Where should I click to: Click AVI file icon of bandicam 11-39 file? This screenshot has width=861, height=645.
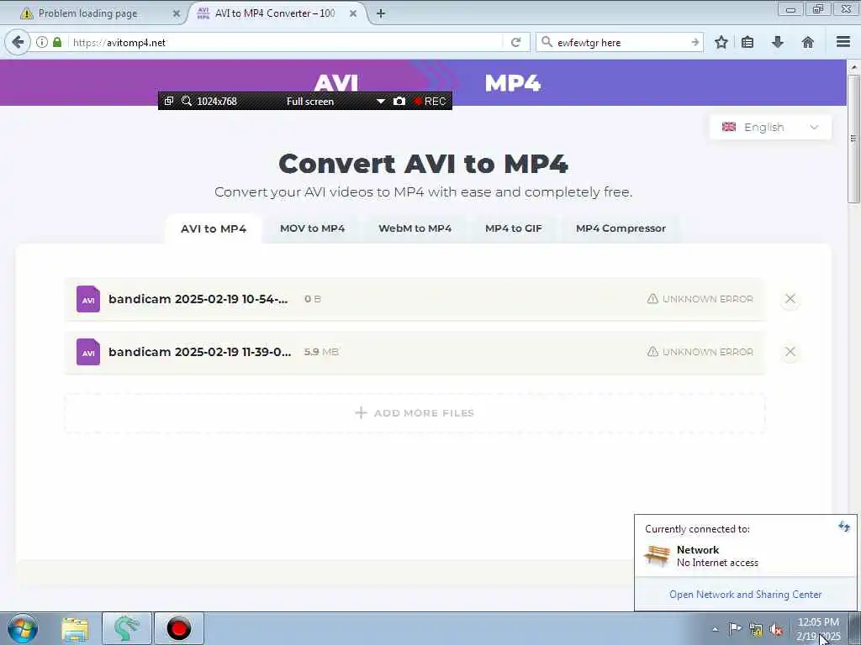pos(87,352)
